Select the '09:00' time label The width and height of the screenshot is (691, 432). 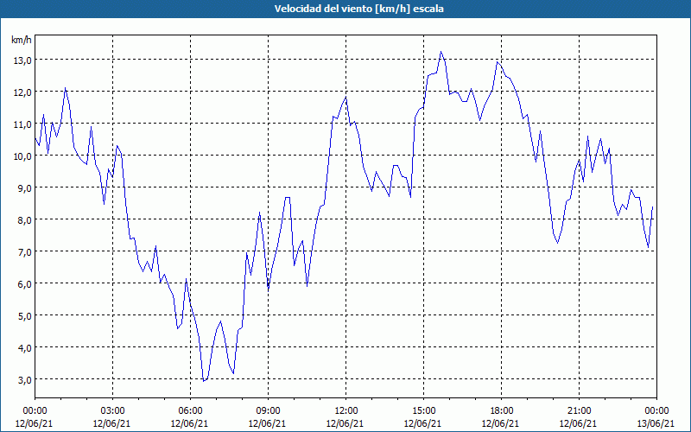click(x=268, y=411)
